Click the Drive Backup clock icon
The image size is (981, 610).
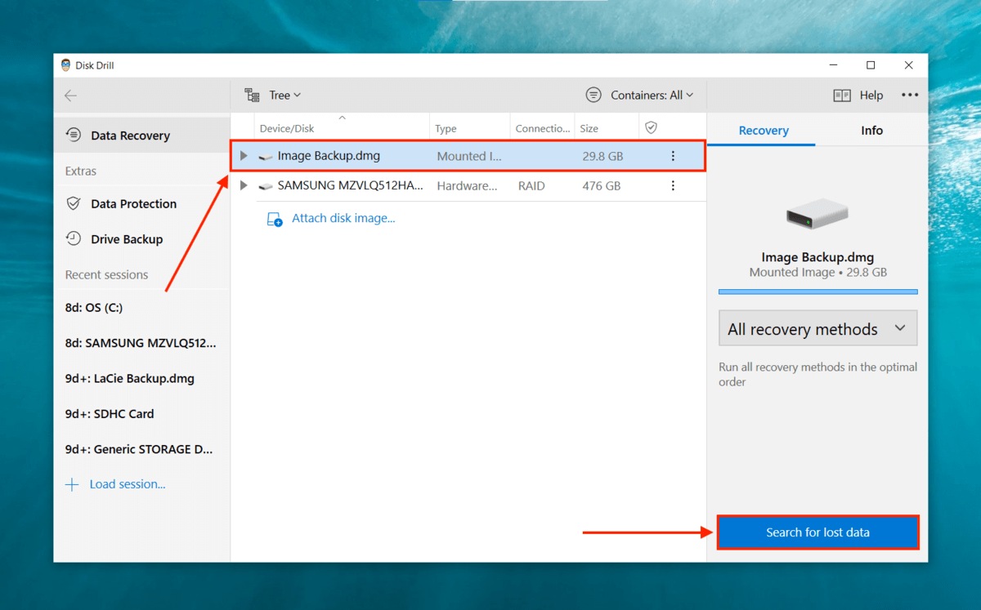point(74,239)
